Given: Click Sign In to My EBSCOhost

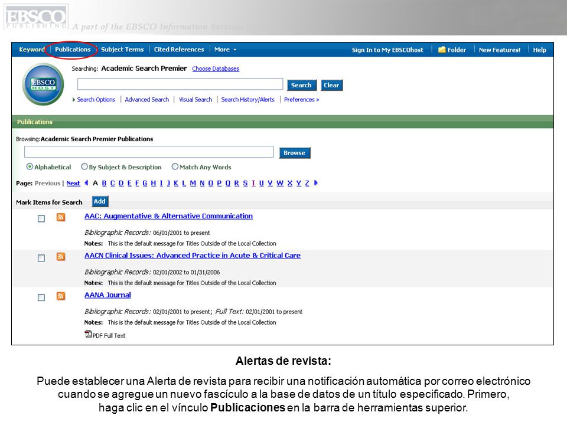Looking at the screenshot, I should [387, 50].
